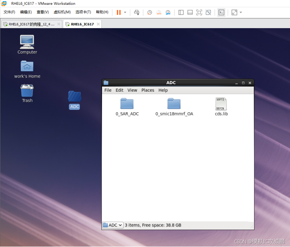Select the work's Home desktop icon
This screenshot has height=247, width=290.
point(27,69)
